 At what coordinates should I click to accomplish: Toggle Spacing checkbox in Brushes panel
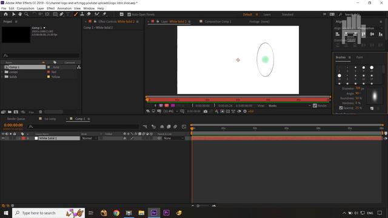coord(341,108)
